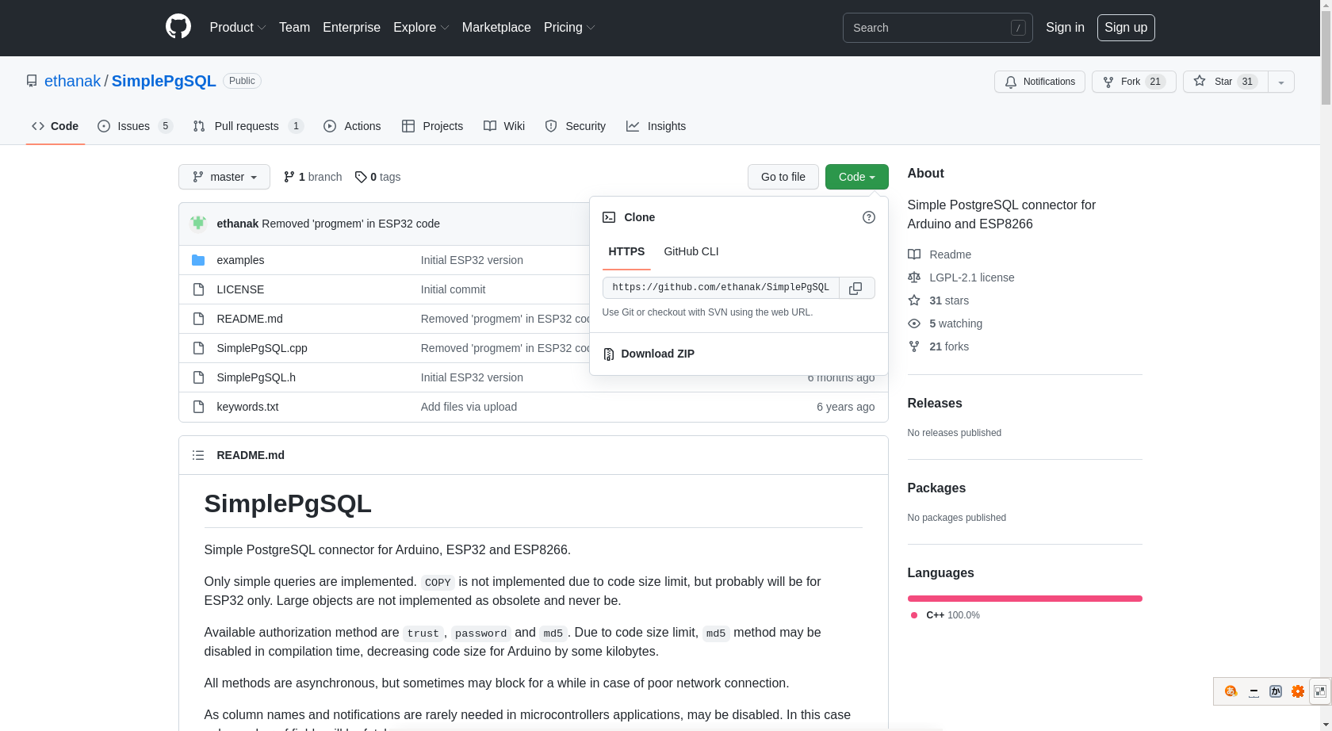Toggle the green Code dropdown button
This screenshot has height=731, width=1332.
(x=856, y=177)
